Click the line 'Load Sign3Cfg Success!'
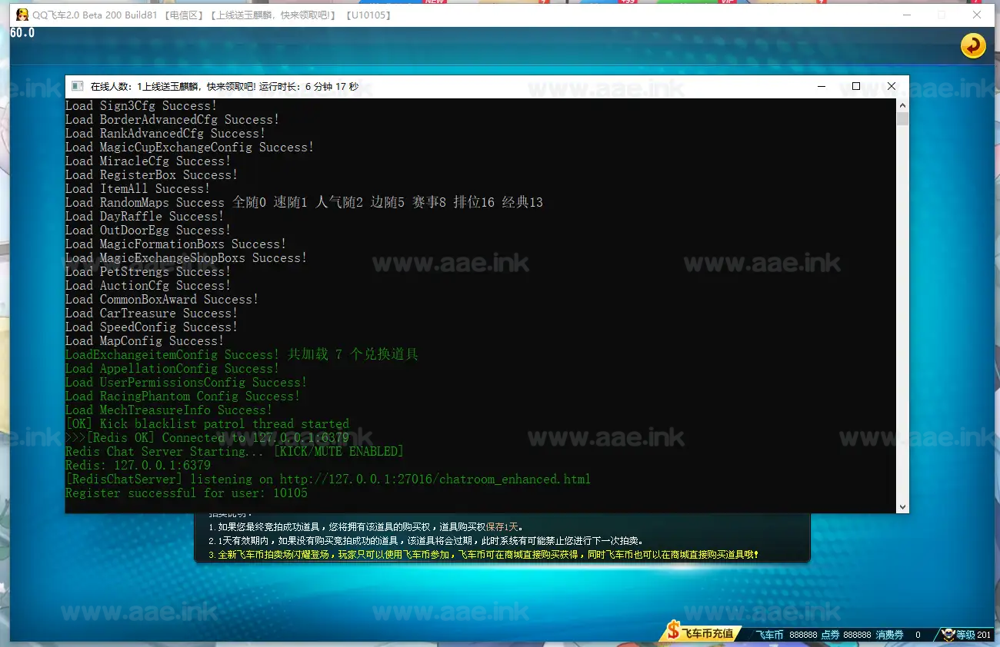 [x=141, y=106]
